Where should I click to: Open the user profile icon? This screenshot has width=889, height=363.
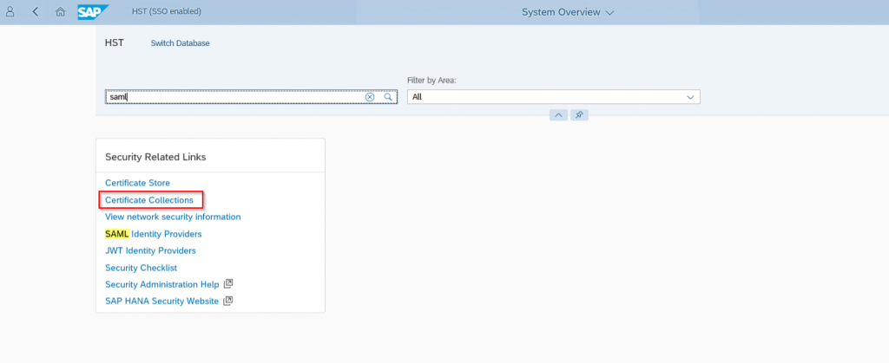pos(10,11)
